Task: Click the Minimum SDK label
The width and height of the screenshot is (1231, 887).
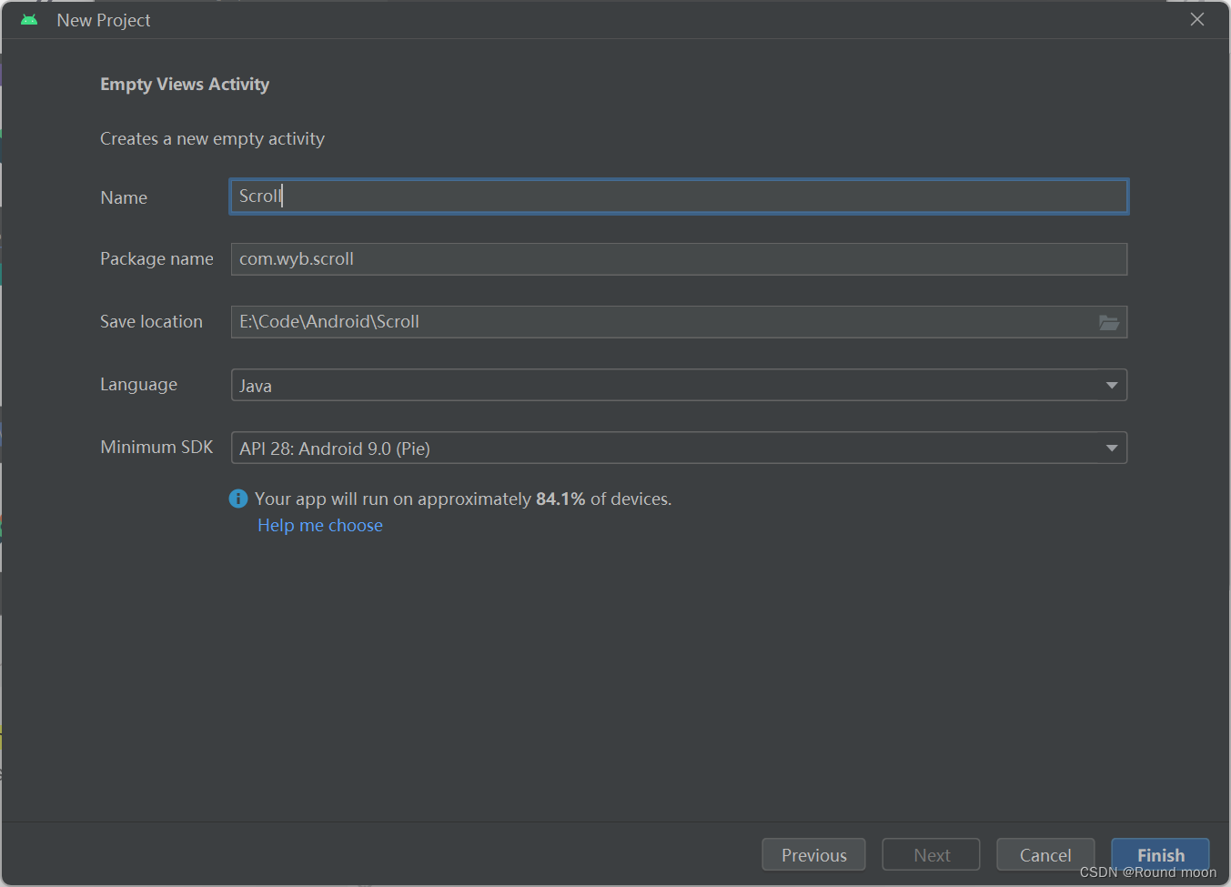Action: [156, 447]
